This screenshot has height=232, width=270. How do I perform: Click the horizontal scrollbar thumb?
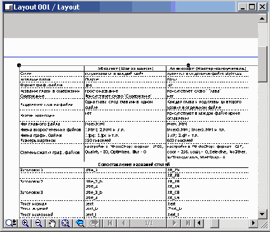[x=215, y=222]
